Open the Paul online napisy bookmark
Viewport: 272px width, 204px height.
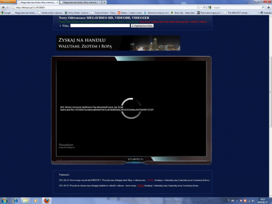210,13
